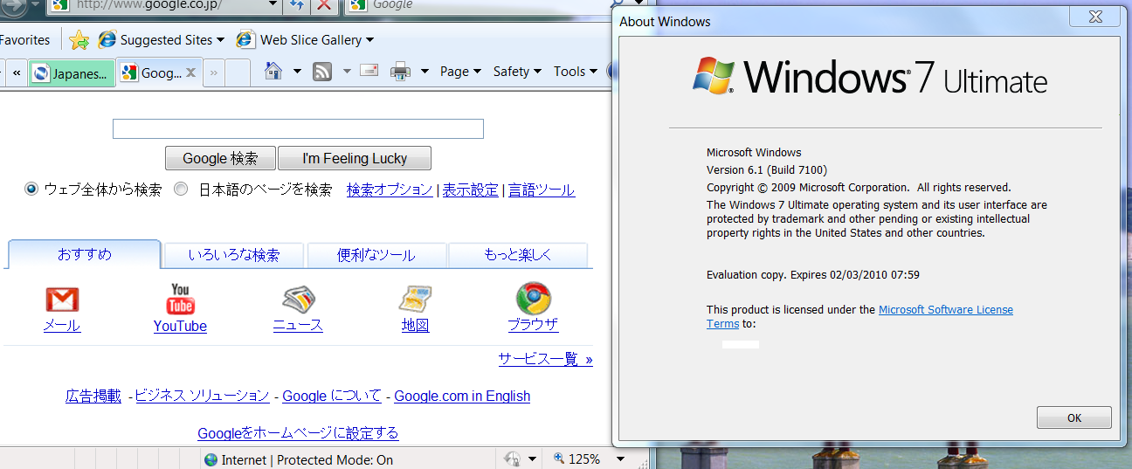Expand the Print button dropdown arrow
This screenshot has height=469, width=1132.
(x=424, y=72)
